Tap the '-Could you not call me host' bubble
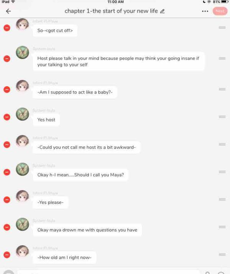The height and width of the screenshot is (274, 230). pyautogui.click(x=86, y=147)
